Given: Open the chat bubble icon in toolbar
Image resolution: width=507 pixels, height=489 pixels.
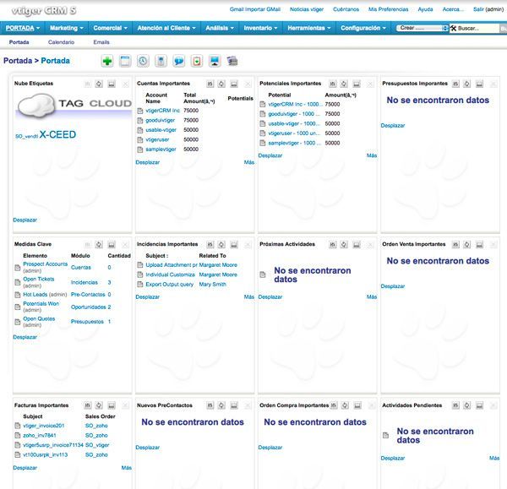Looking at the screenshot, I should (179, 61).
